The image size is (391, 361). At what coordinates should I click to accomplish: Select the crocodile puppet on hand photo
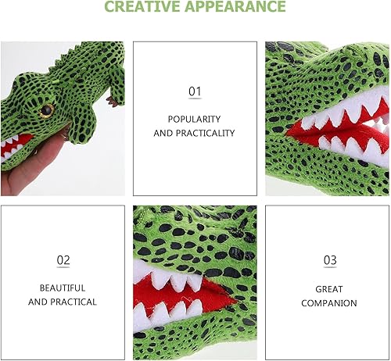coord(63,119)
